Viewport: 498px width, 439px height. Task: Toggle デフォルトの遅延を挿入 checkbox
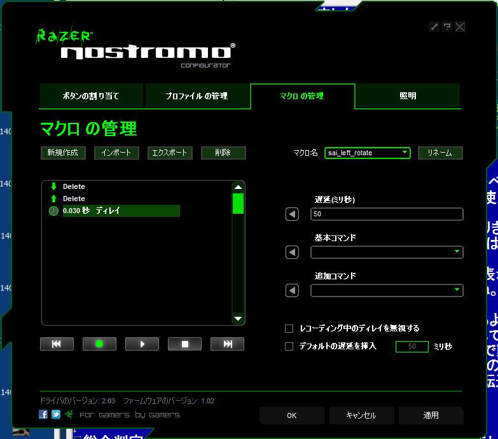click(289, 346)
